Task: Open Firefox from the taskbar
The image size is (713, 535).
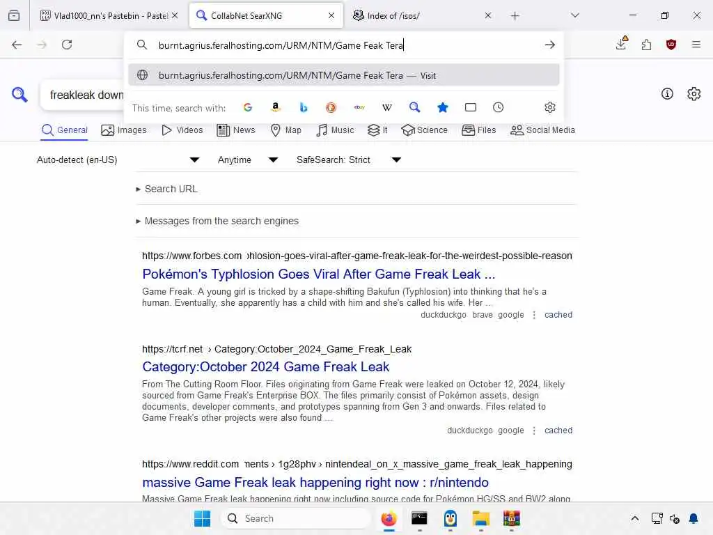Action: [389, 518]
